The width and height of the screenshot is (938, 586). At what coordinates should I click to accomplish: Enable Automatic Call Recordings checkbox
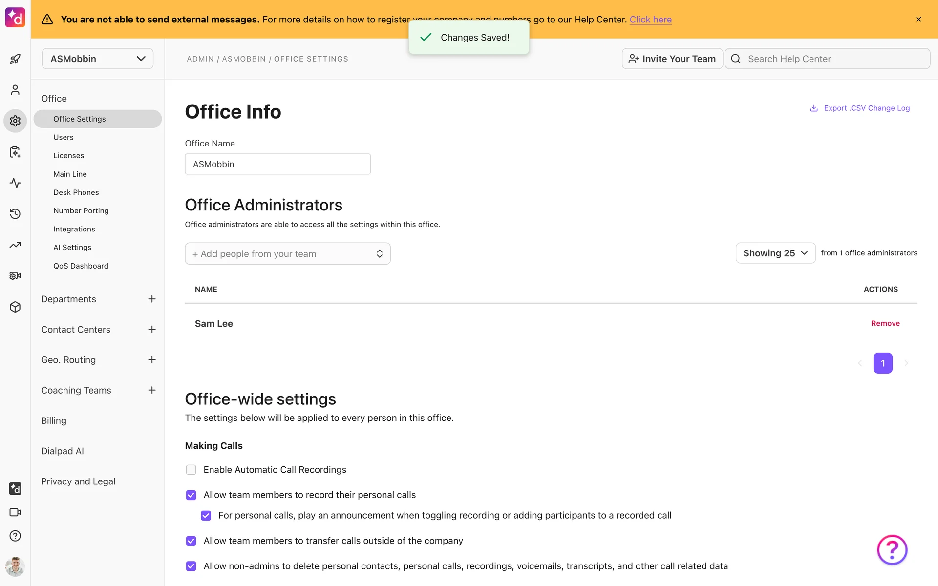click(191, 470)
